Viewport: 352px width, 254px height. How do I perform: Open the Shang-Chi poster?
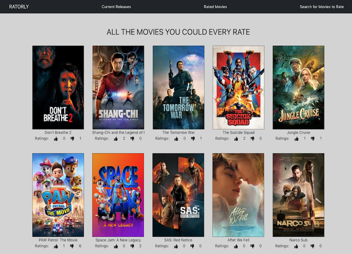(118, 88)
